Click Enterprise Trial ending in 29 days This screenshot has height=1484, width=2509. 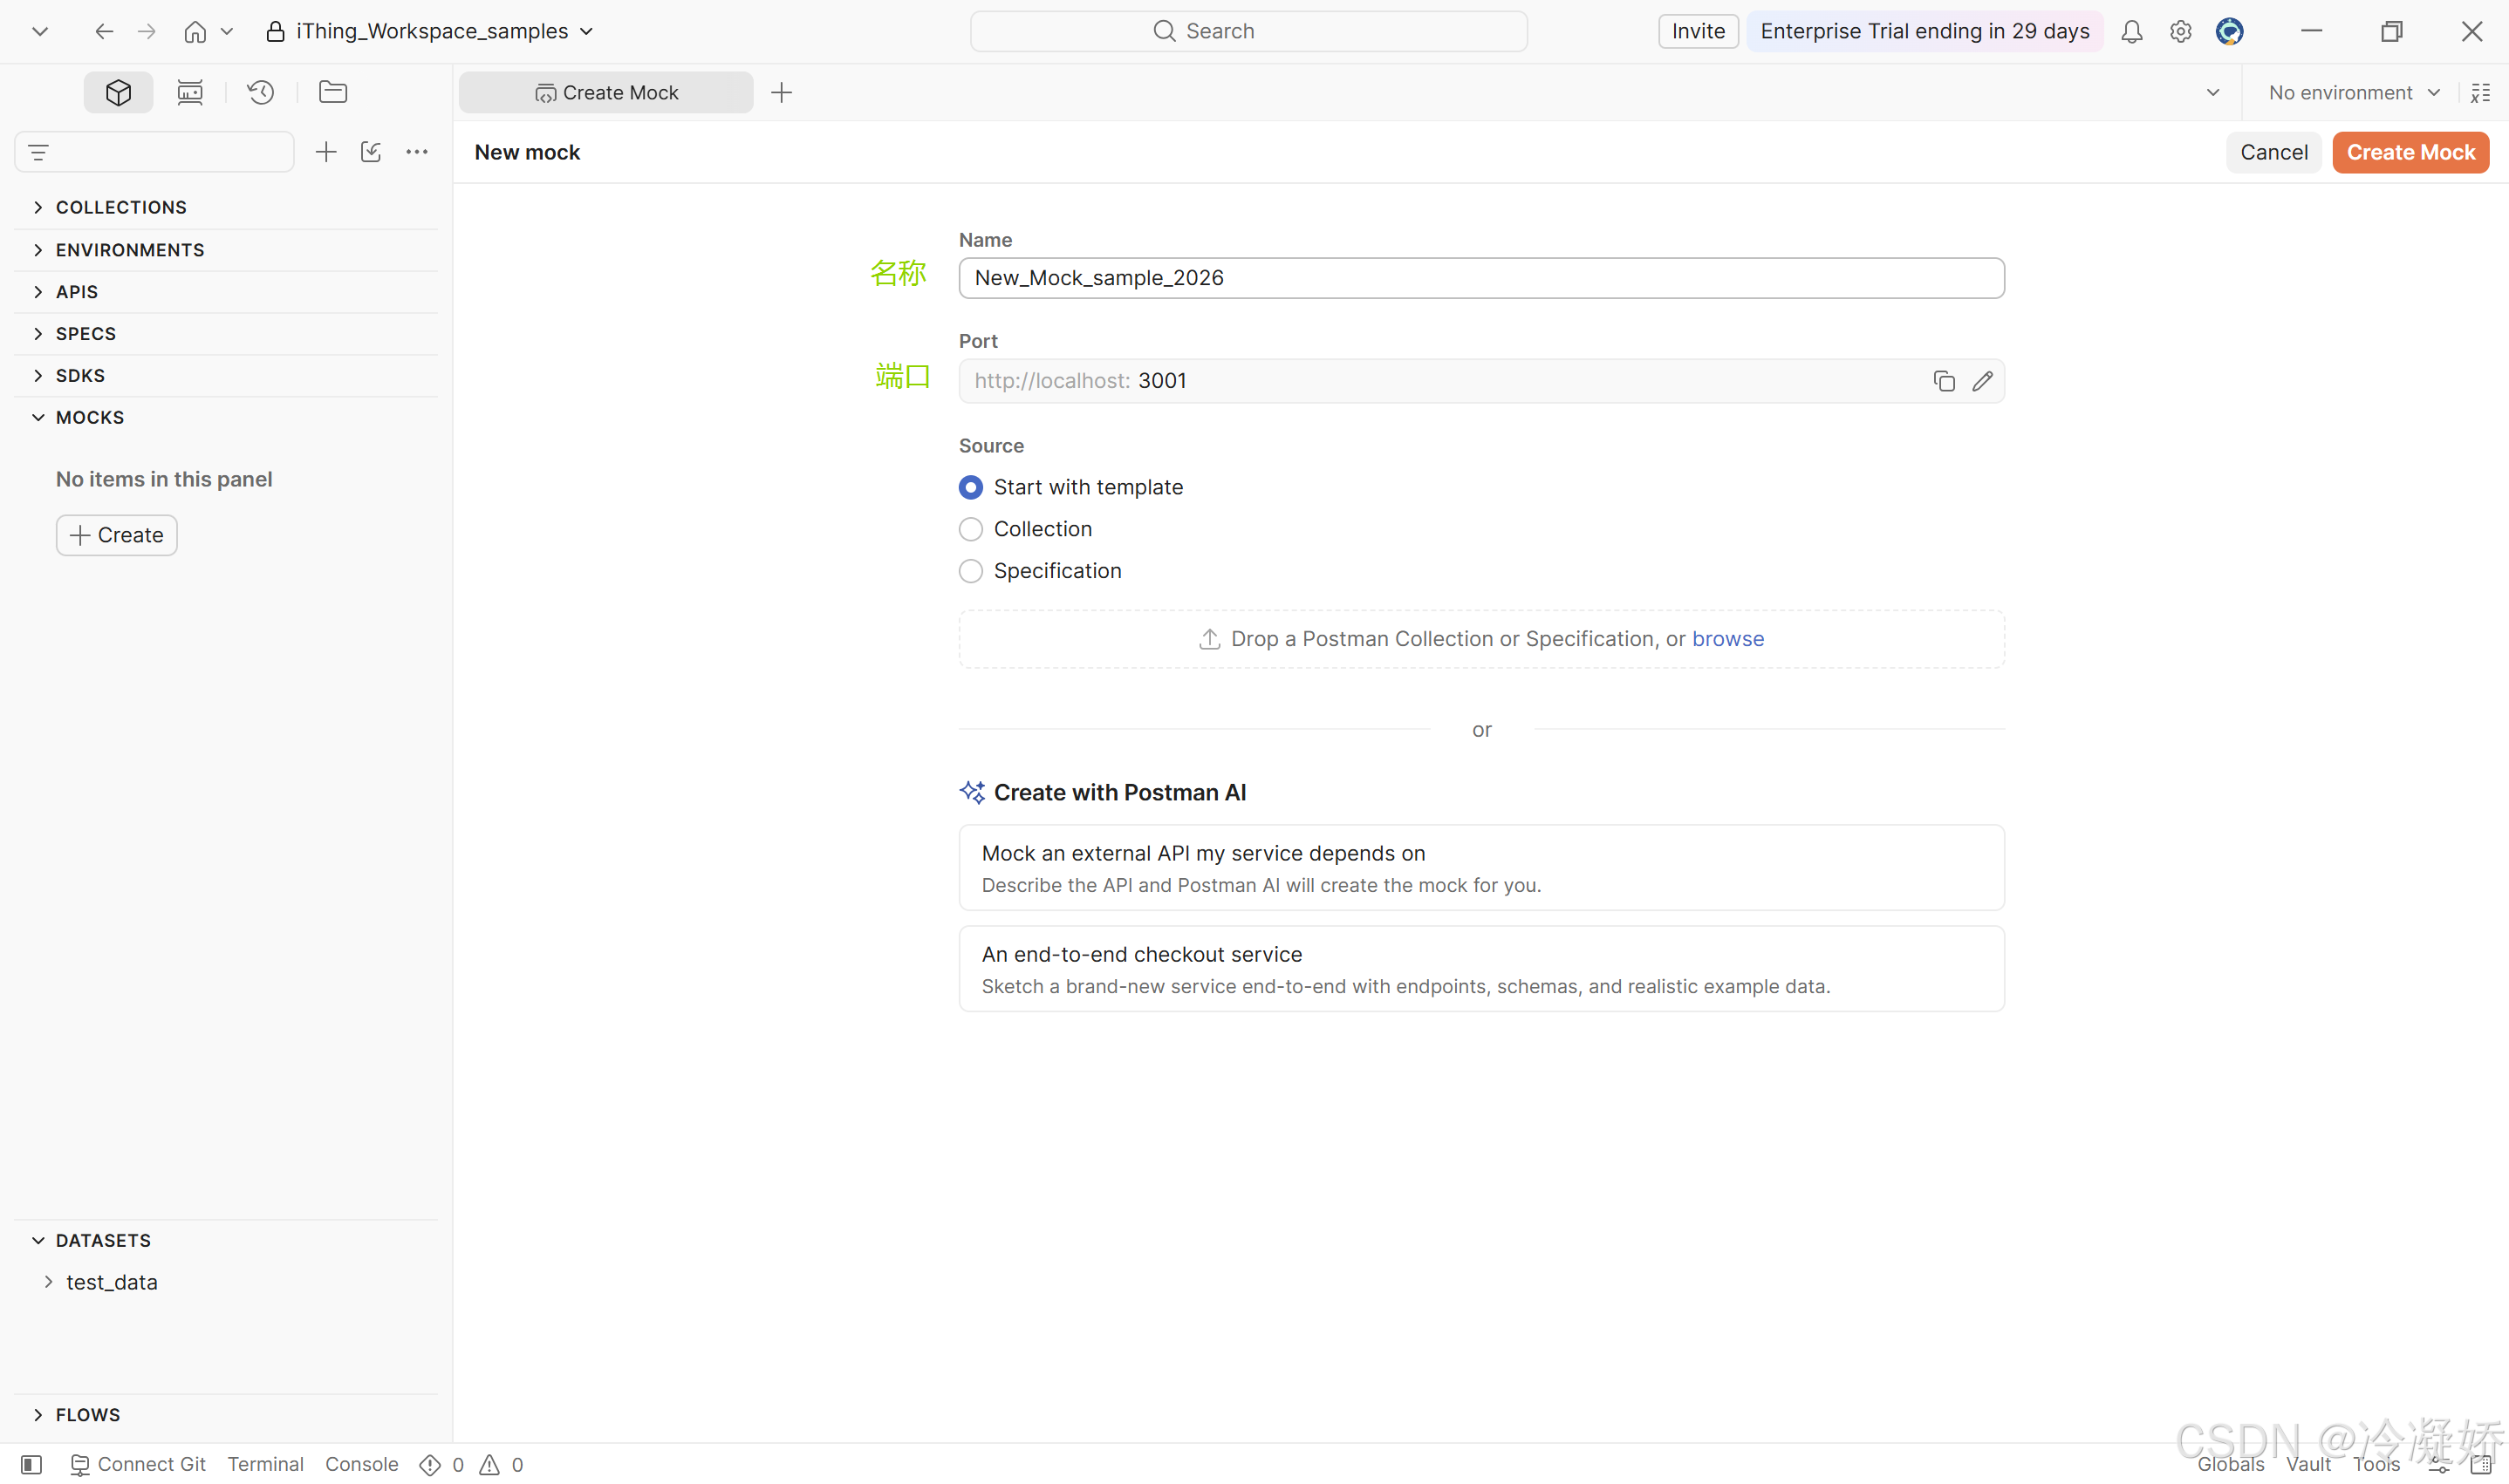click(x=1924, y=31)
